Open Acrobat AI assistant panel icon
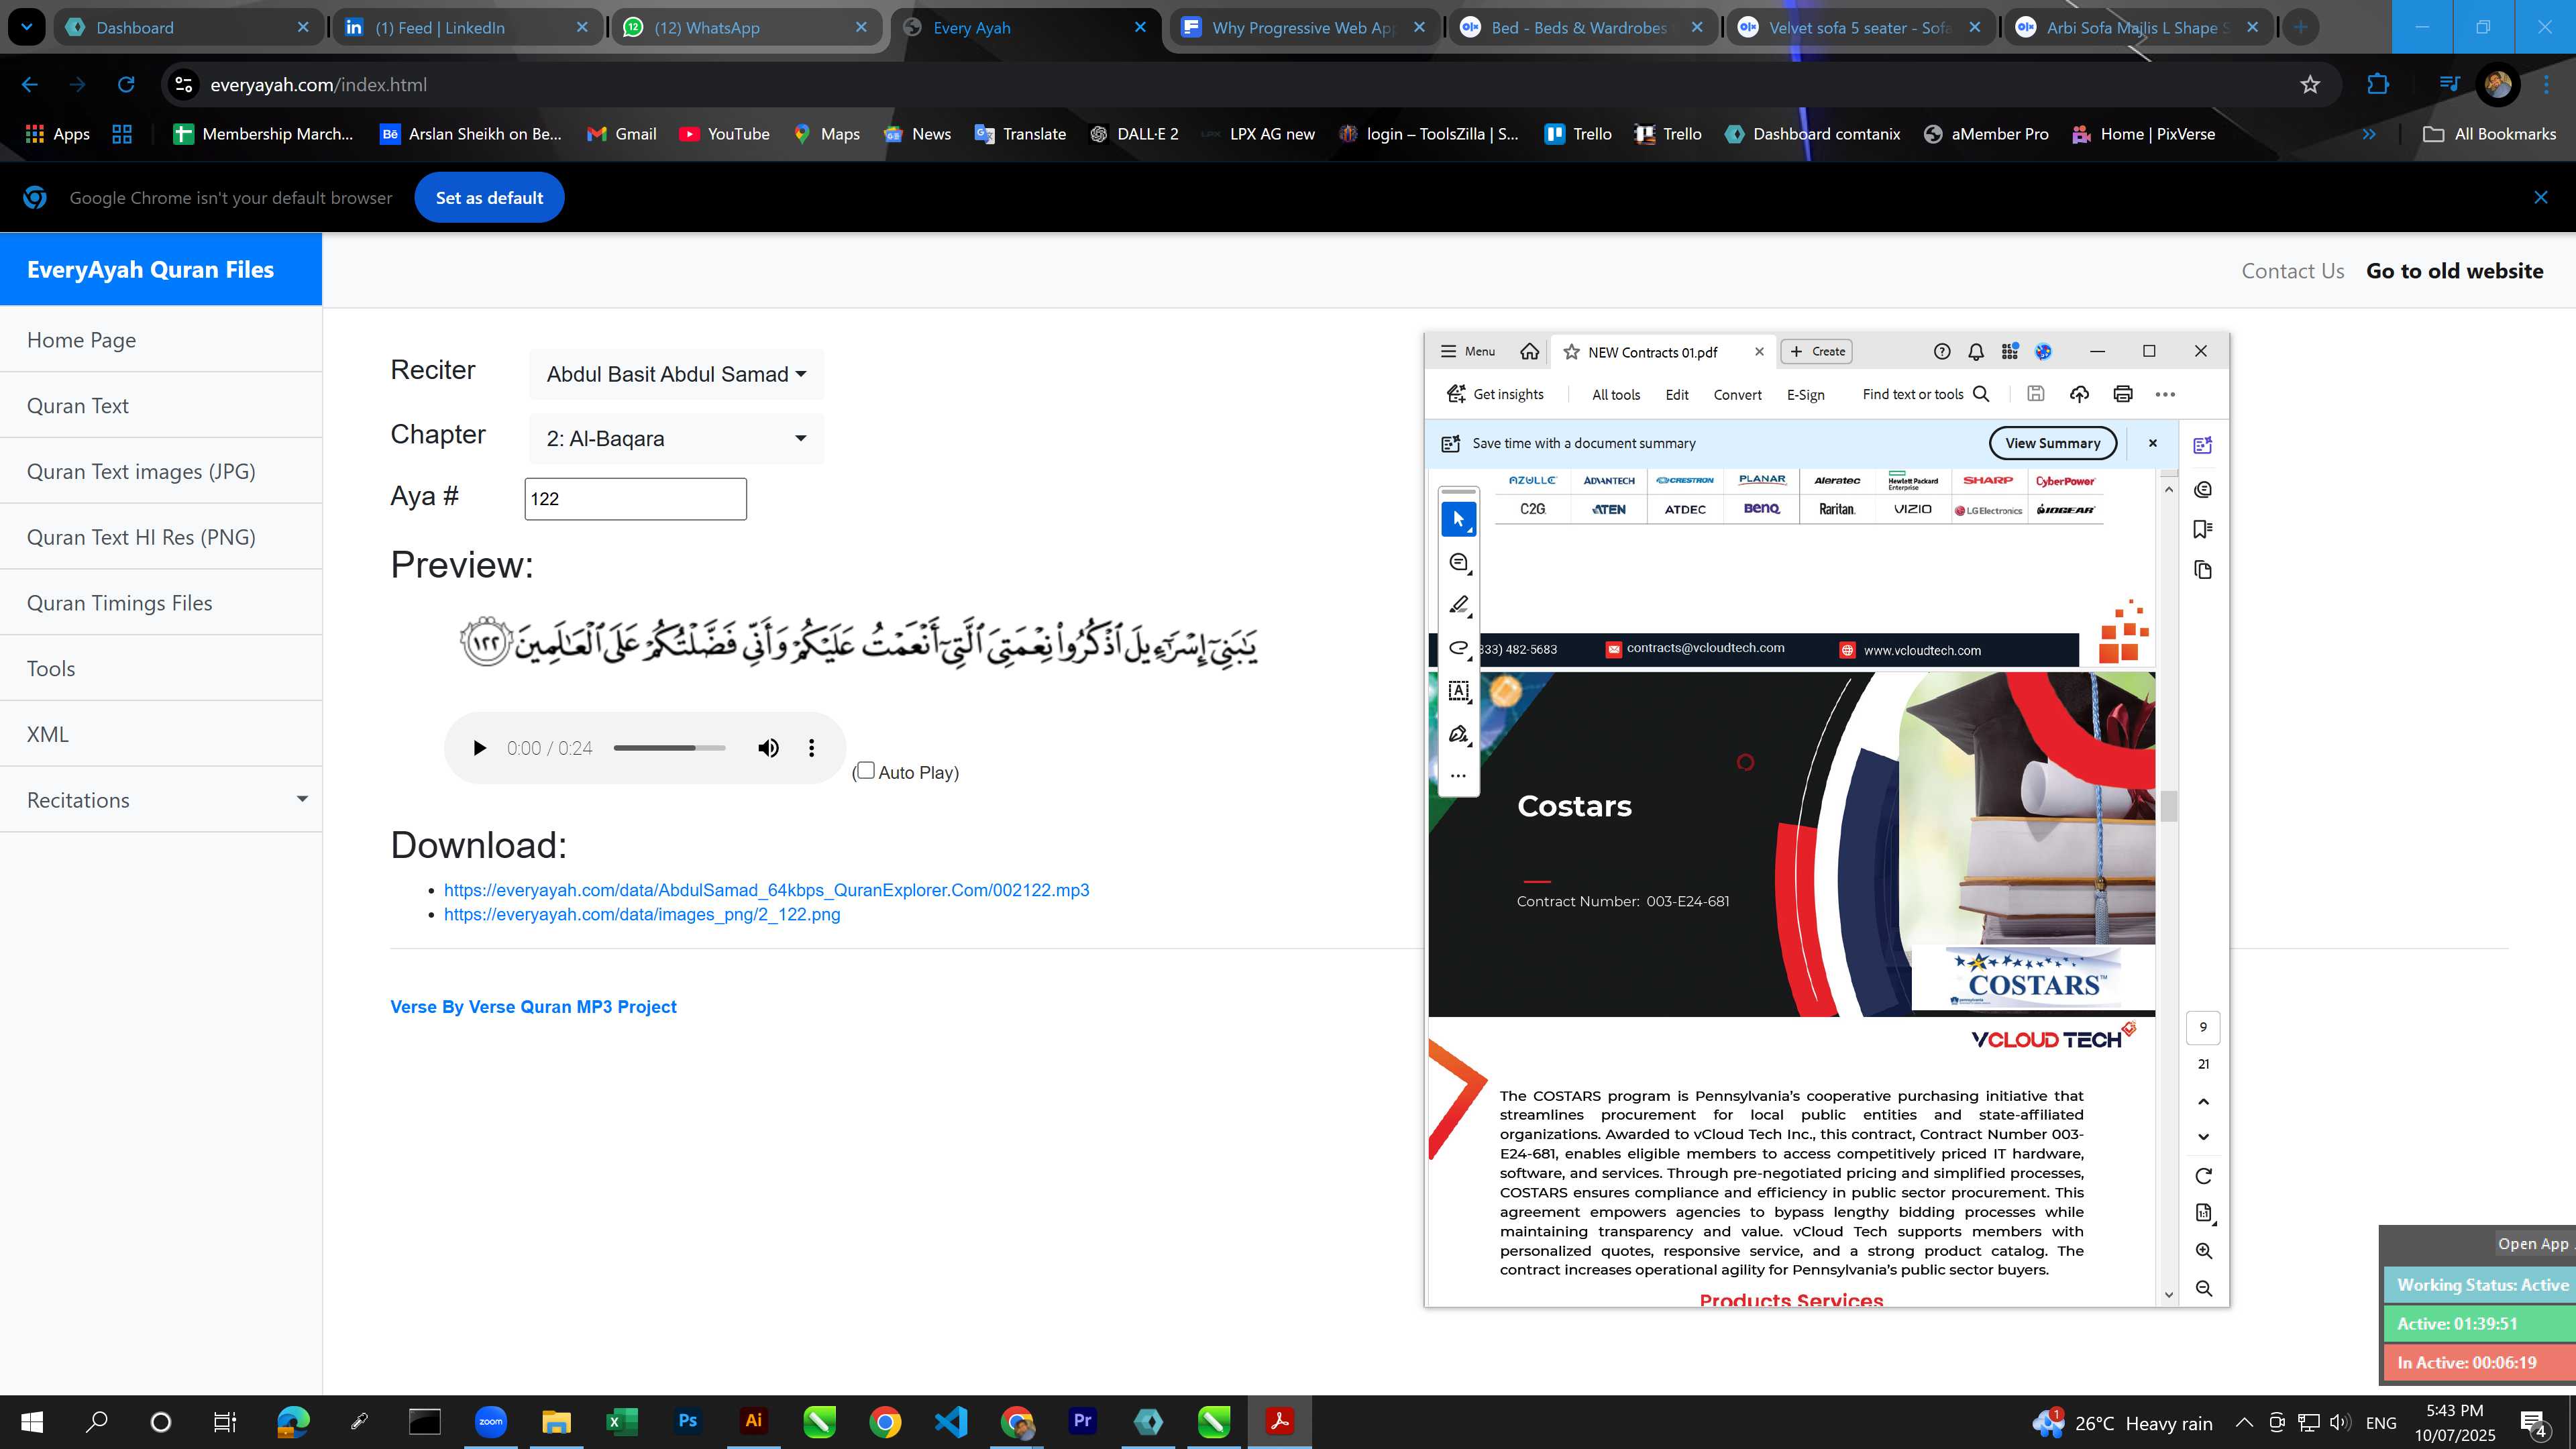 2202,446
